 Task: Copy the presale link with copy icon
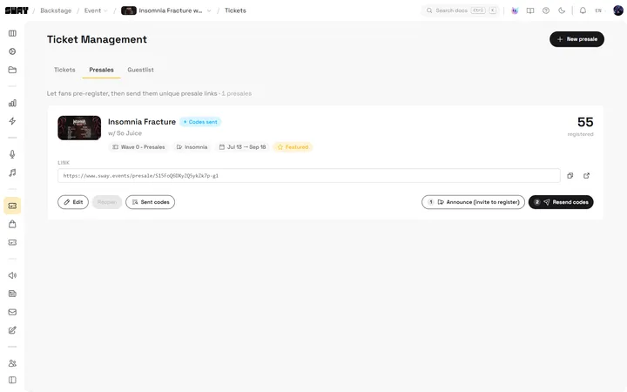570,176
